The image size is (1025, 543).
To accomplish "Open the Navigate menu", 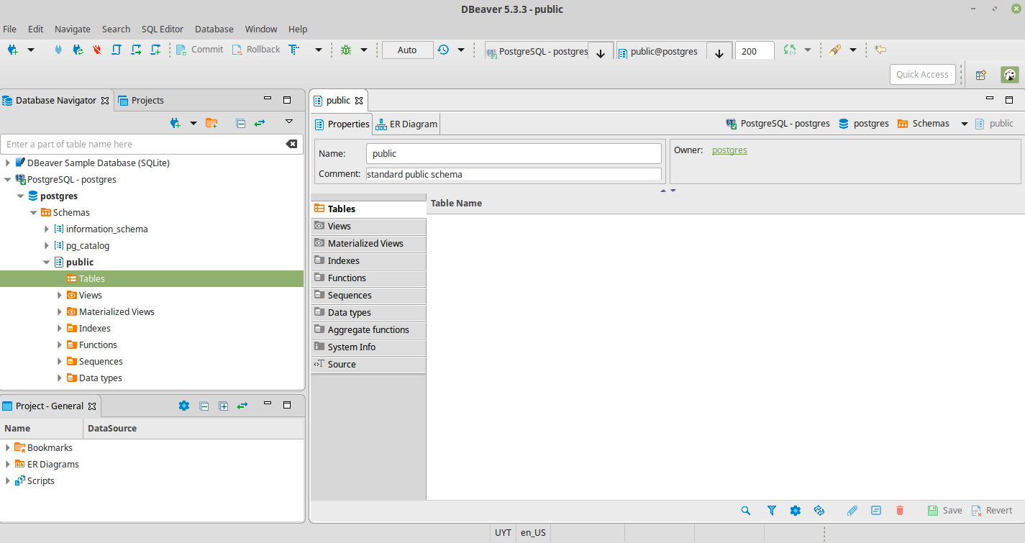I will (73, 29).
